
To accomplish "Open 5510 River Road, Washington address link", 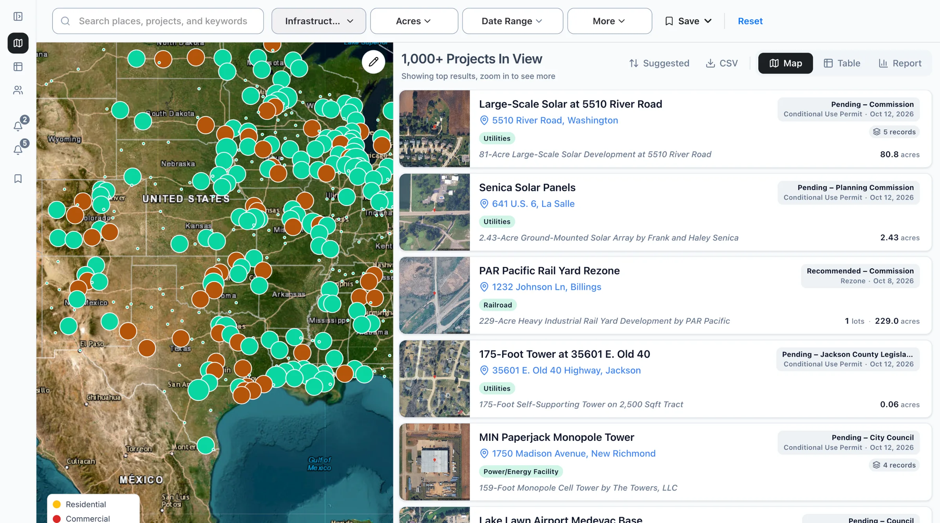I will 555,120.
